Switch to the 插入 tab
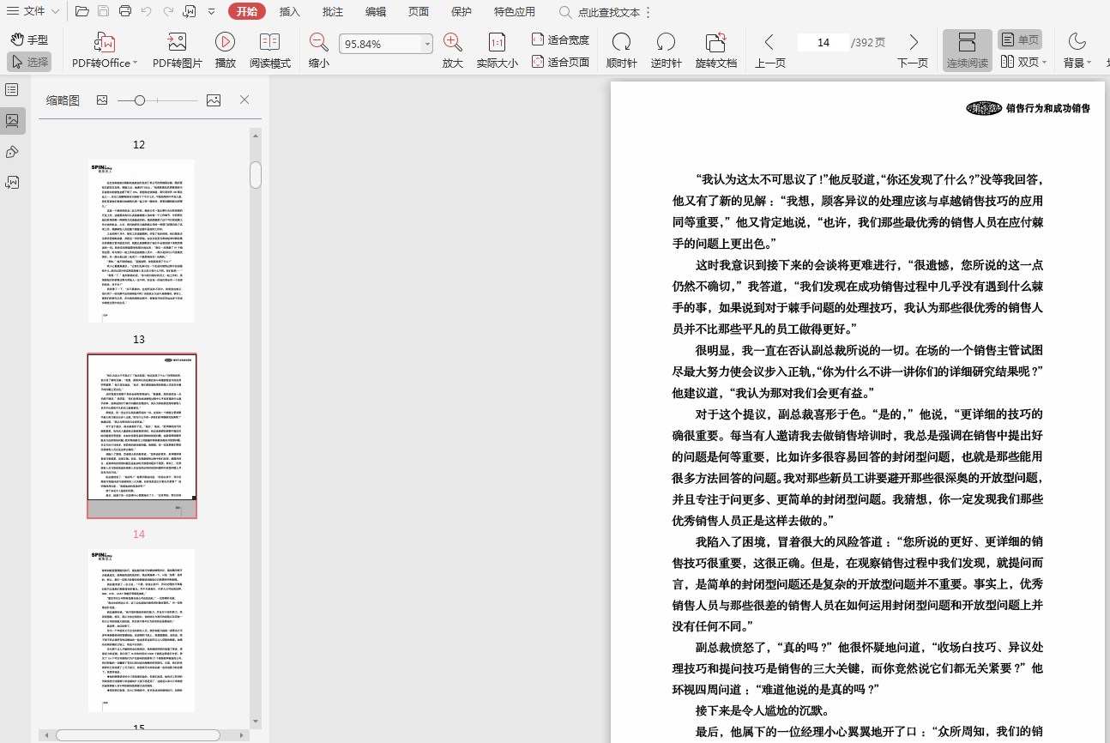Viewport: 1110px width, 743px height. point(290,11)
